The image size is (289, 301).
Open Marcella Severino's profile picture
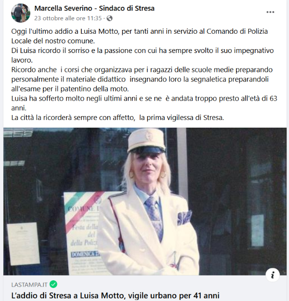(x=21, y=13)
